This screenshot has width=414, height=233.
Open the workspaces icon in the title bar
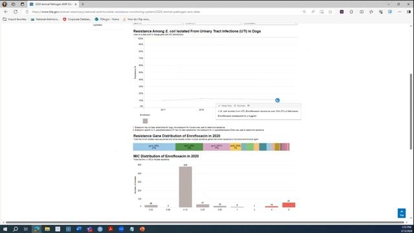click(x=13, y=5)
